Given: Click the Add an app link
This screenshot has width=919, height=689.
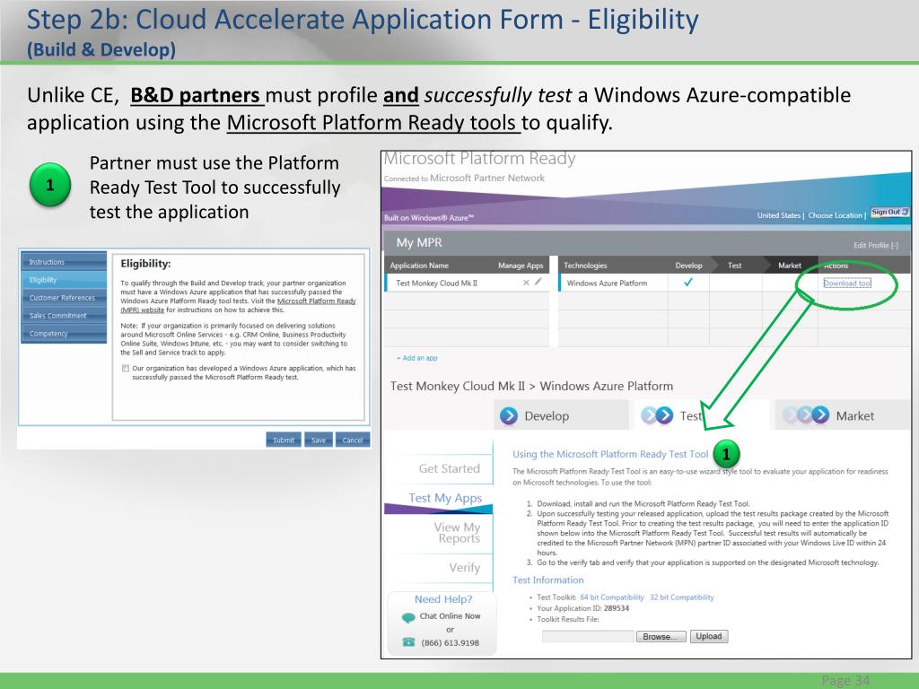Looking at the screenshot, I should point(417,358).
